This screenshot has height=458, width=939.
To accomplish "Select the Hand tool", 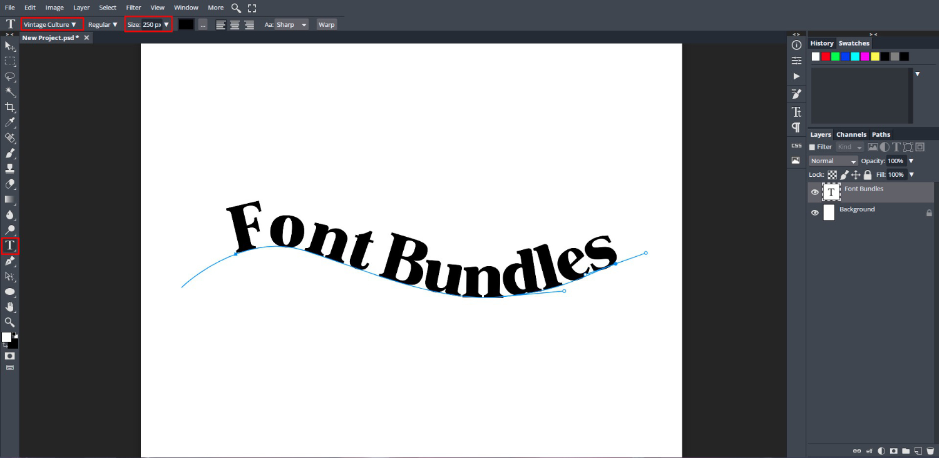I will click(x=10, y=307).
